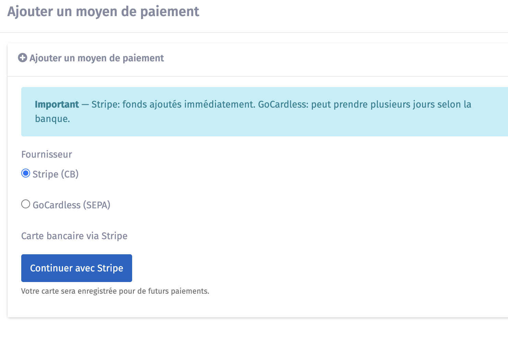Click the word banque. in the info banner
Viewport: 508px width, 342px height.
click(x=52, y=119)
